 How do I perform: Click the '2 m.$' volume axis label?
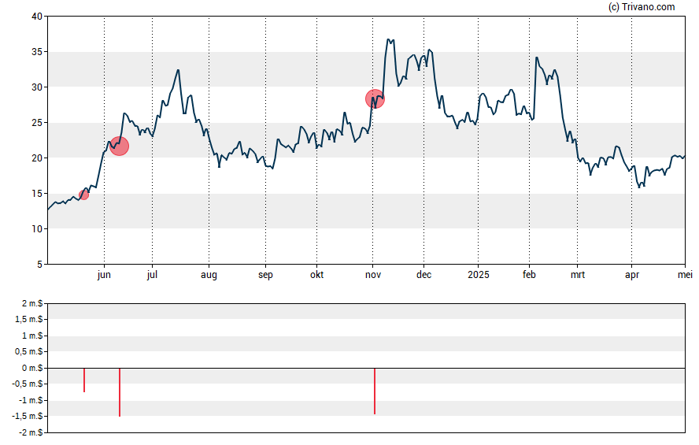pyautogui.click(x=32, y=304)
